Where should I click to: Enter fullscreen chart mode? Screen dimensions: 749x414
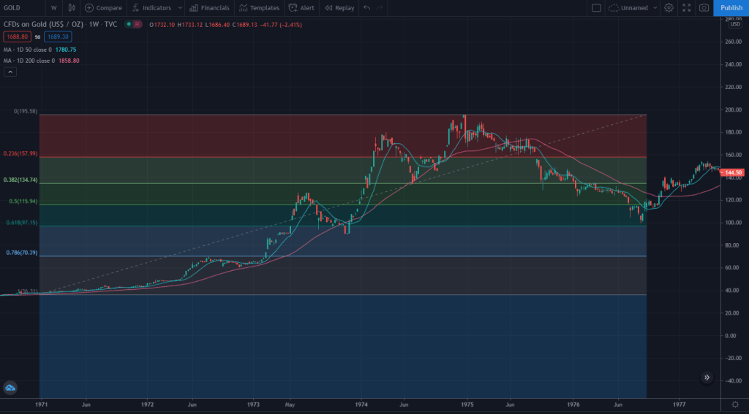click(x=686, y=8)
